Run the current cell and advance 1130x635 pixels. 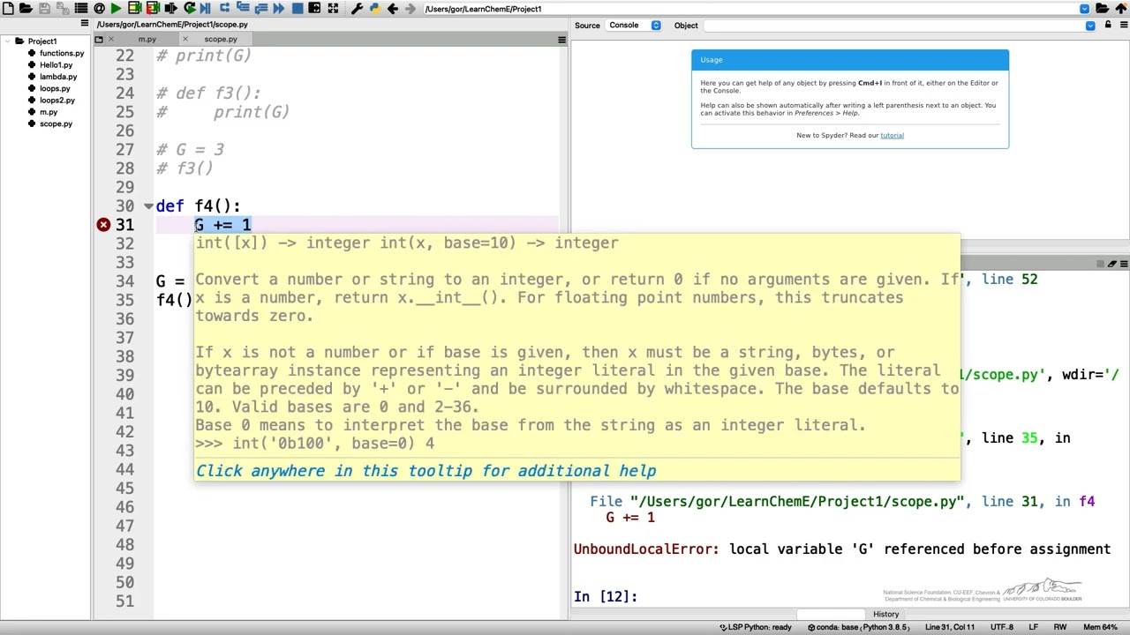tap(153, 9)
